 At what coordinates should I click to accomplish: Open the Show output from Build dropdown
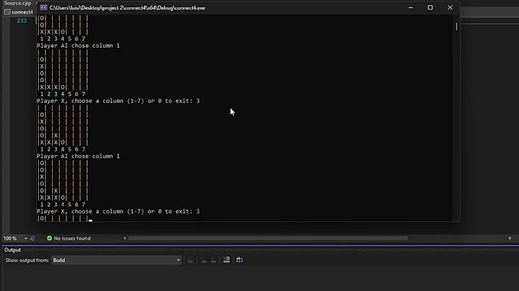(116, 260)
